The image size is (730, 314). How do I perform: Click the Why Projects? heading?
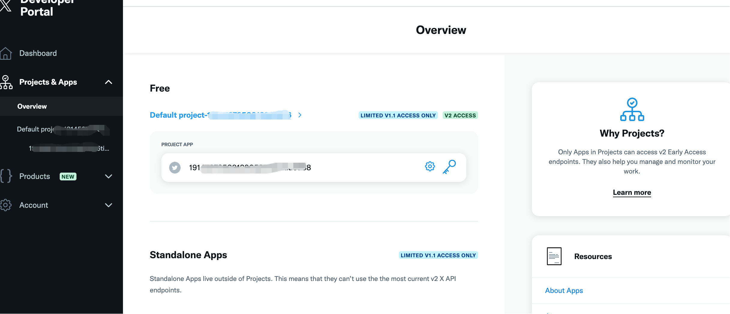tap(632, 133)
